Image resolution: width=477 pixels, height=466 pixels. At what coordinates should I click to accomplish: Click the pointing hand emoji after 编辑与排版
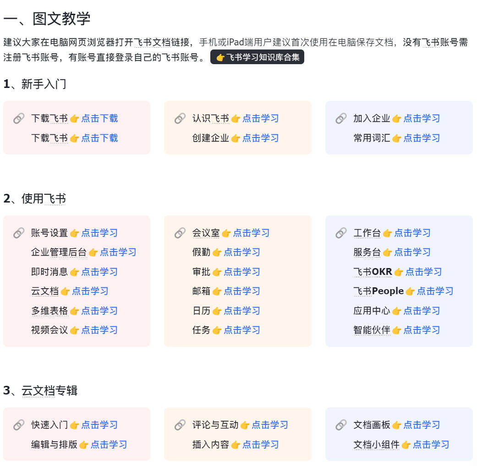[84, 445]
